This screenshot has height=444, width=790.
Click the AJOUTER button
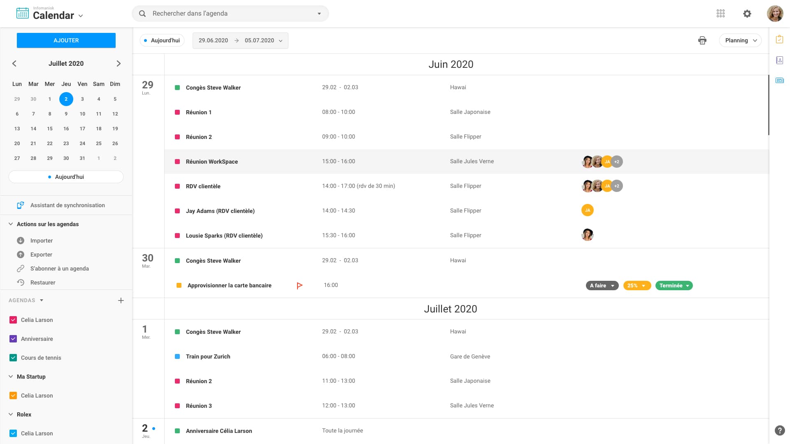(66, 40)
